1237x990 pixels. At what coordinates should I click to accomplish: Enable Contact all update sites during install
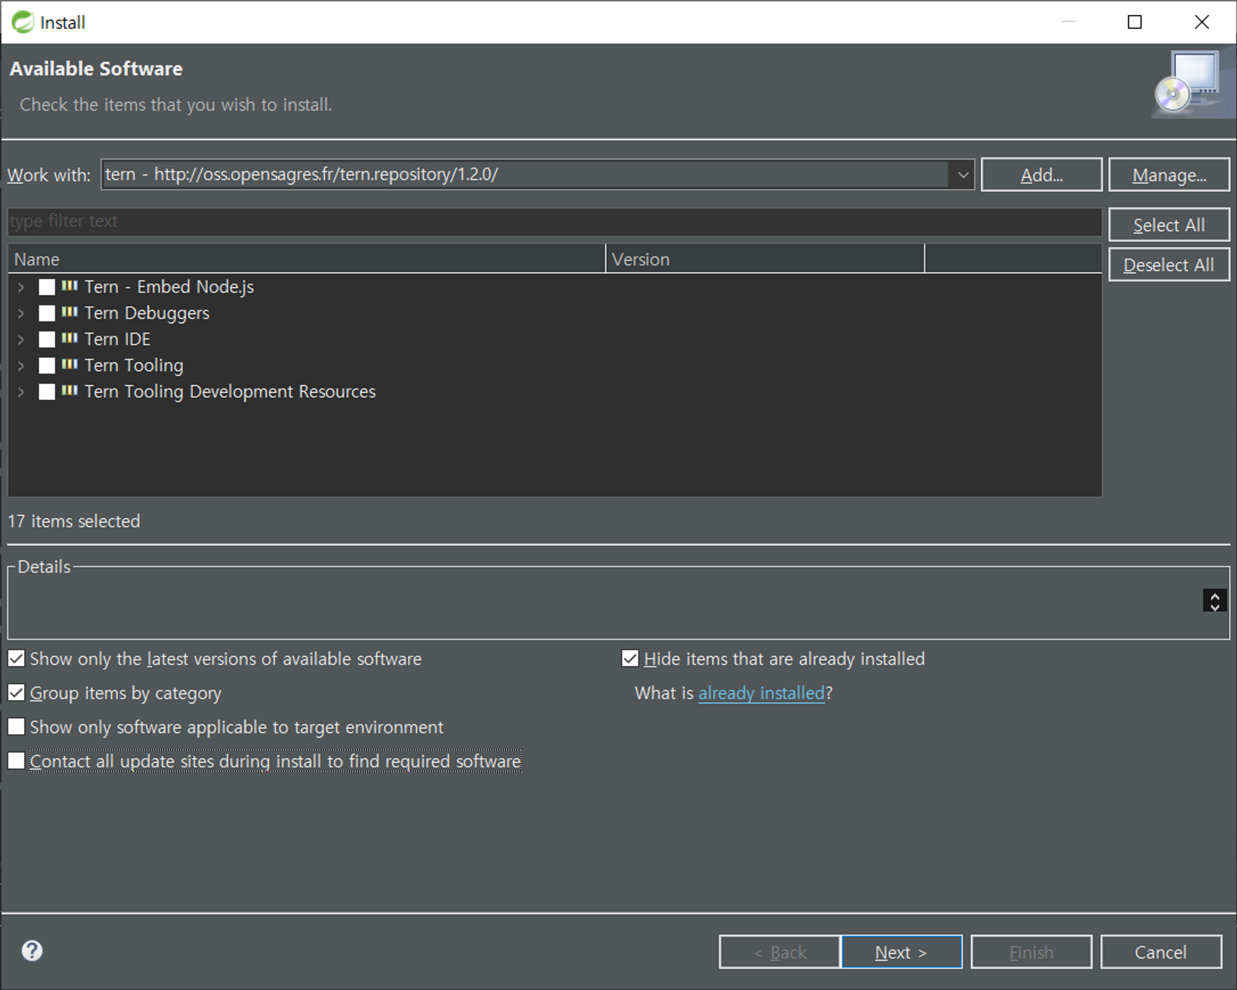click(17, 760)
